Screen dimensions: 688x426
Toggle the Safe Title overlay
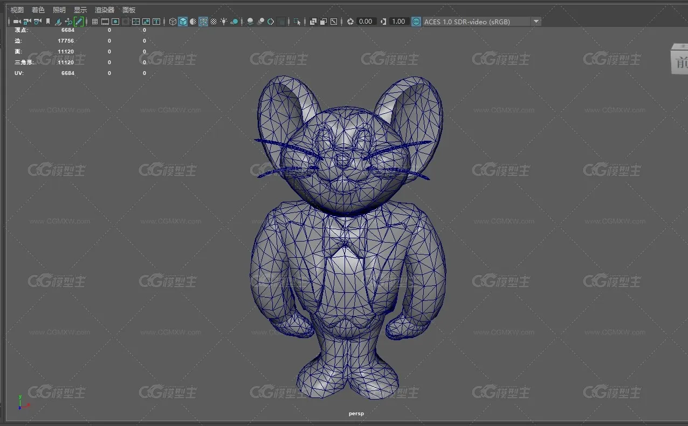click(x=156, y=22)
